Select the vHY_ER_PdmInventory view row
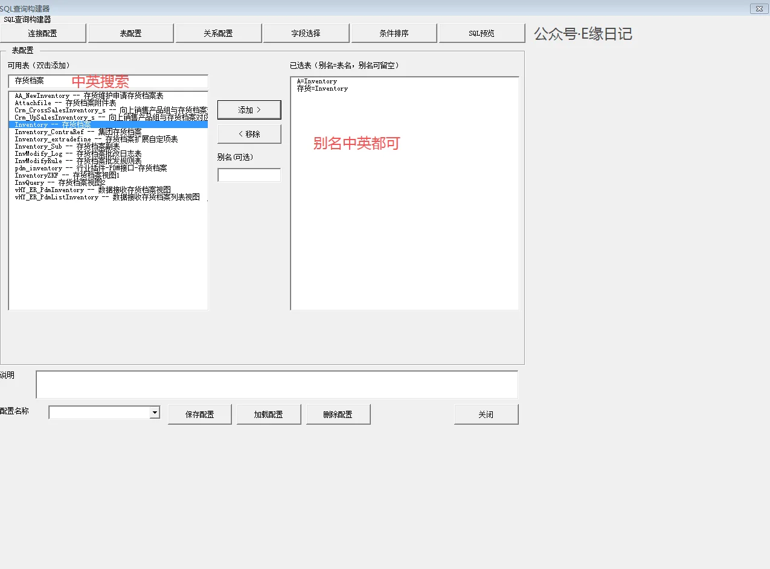Screen dimensions: 770x569 tap(109, 190)
